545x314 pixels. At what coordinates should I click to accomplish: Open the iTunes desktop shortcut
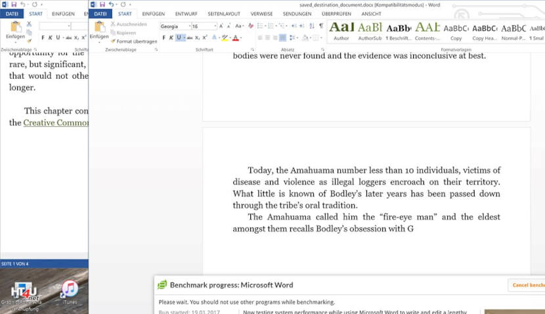tap(70, 292)
